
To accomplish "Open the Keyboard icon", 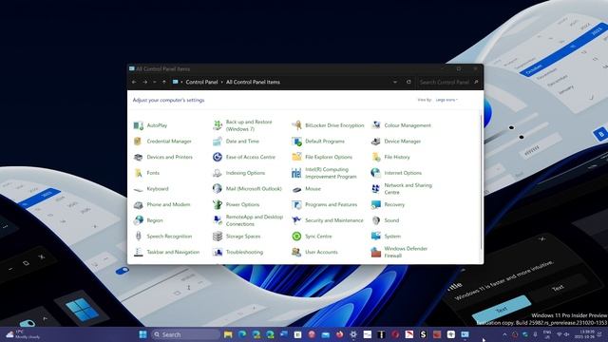I will pyautogui.click(x=139, y=189).
